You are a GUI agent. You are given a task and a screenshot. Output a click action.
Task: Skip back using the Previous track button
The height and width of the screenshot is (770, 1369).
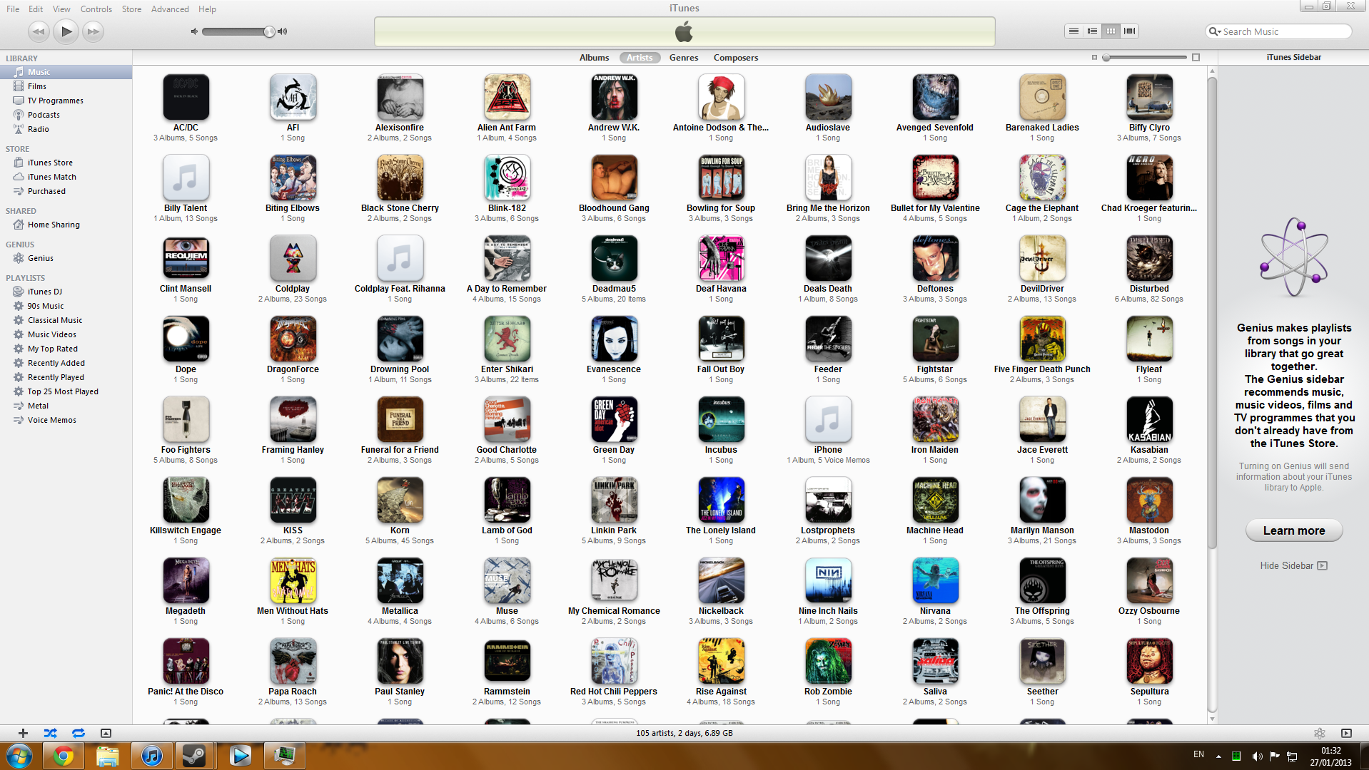[39, 31]
